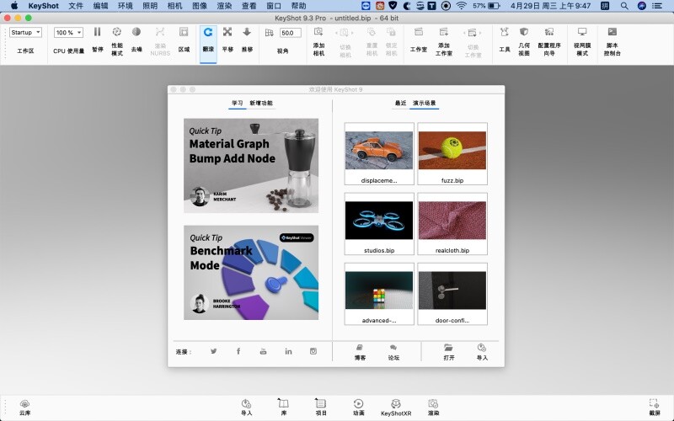This screenshot has width=674, height=421.
Task: Open Spotlight search in the menu bar
Action: (624, 6)
